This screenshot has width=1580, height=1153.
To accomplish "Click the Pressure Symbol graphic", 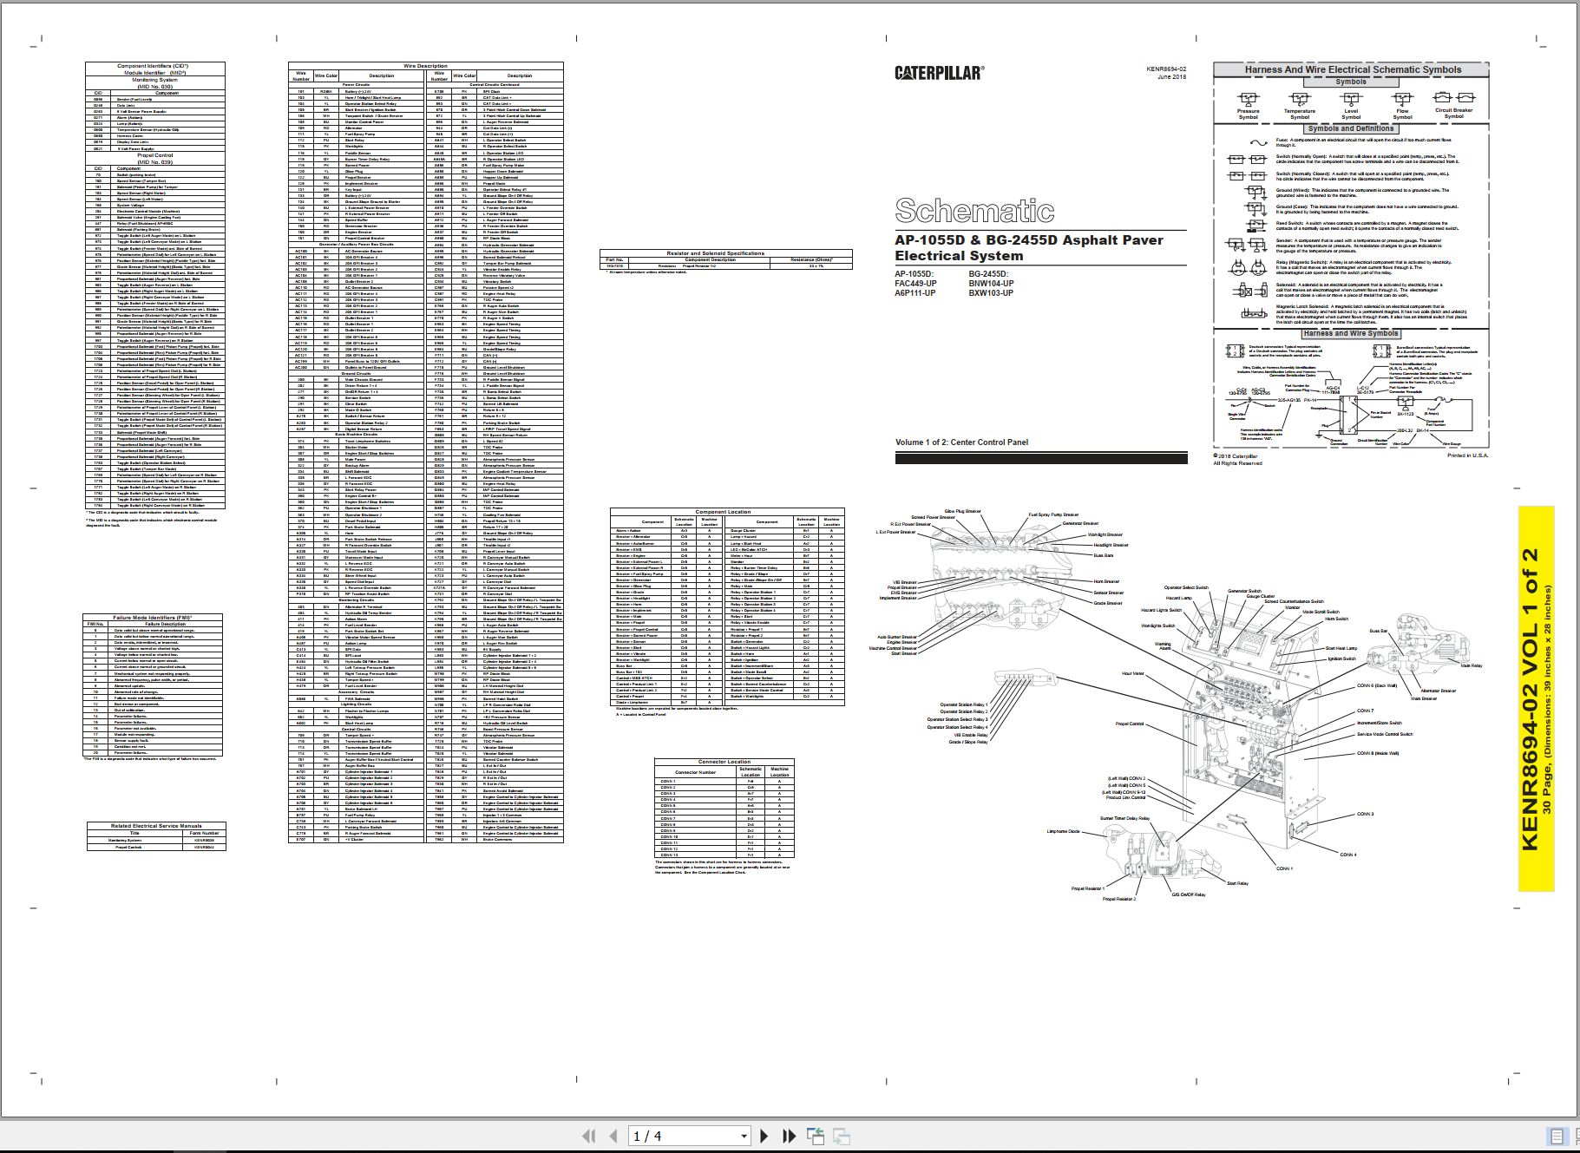I will pos(1248,99).
